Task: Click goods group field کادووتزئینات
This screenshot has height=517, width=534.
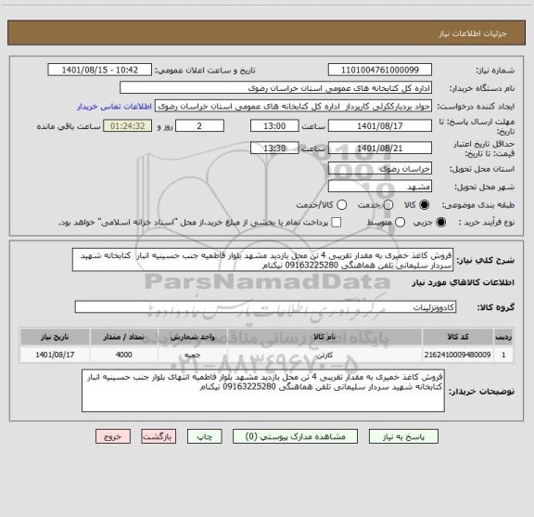Action: pyautogui.click(x=265, y=307)
